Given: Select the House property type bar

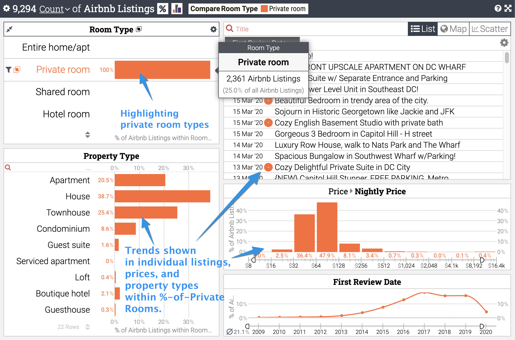Looking at the screenshot, I should (162, 196).
